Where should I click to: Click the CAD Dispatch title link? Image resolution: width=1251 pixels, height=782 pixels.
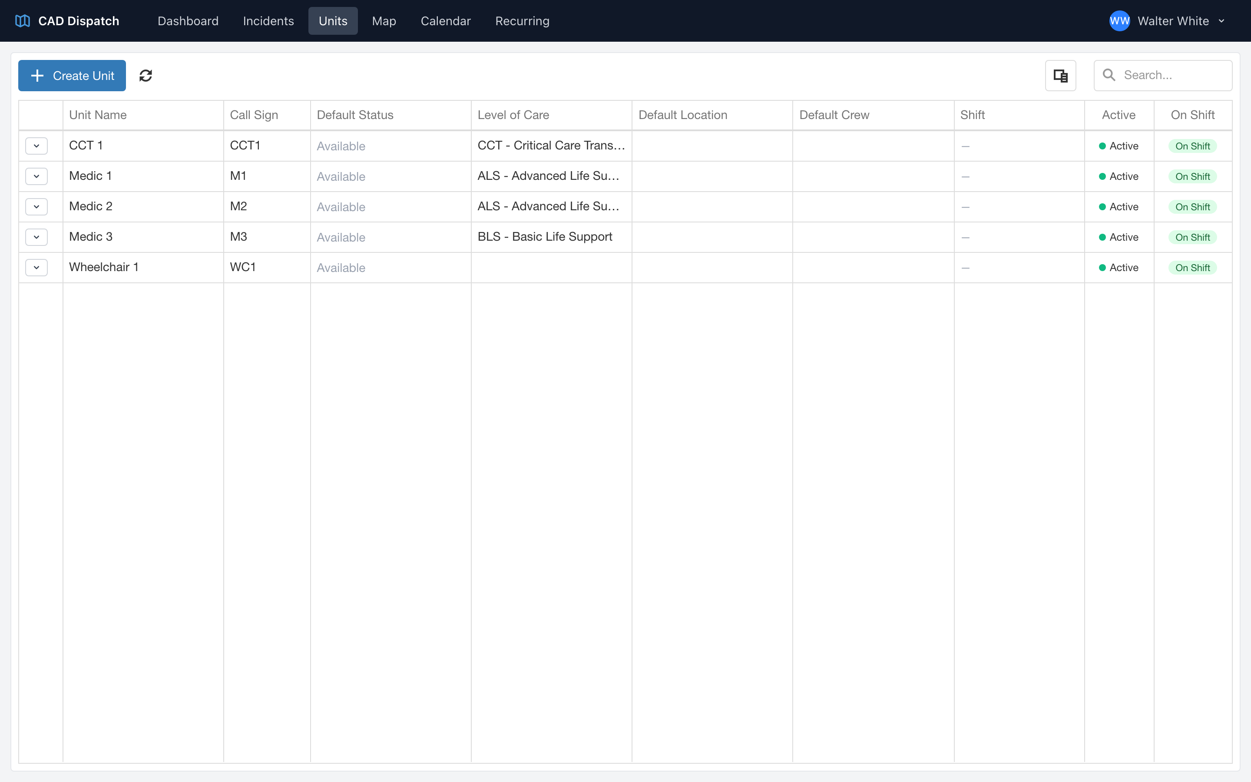coord(79,21)
